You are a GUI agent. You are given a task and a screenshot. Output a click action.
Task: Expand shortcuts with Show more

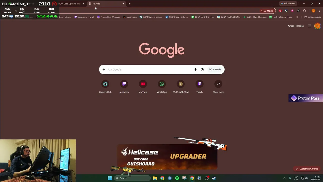tap(218, 87)
